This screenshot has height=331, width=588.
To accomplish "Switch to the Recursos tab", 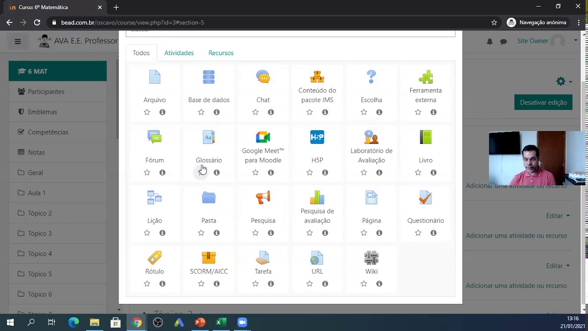I will (221, 53).
